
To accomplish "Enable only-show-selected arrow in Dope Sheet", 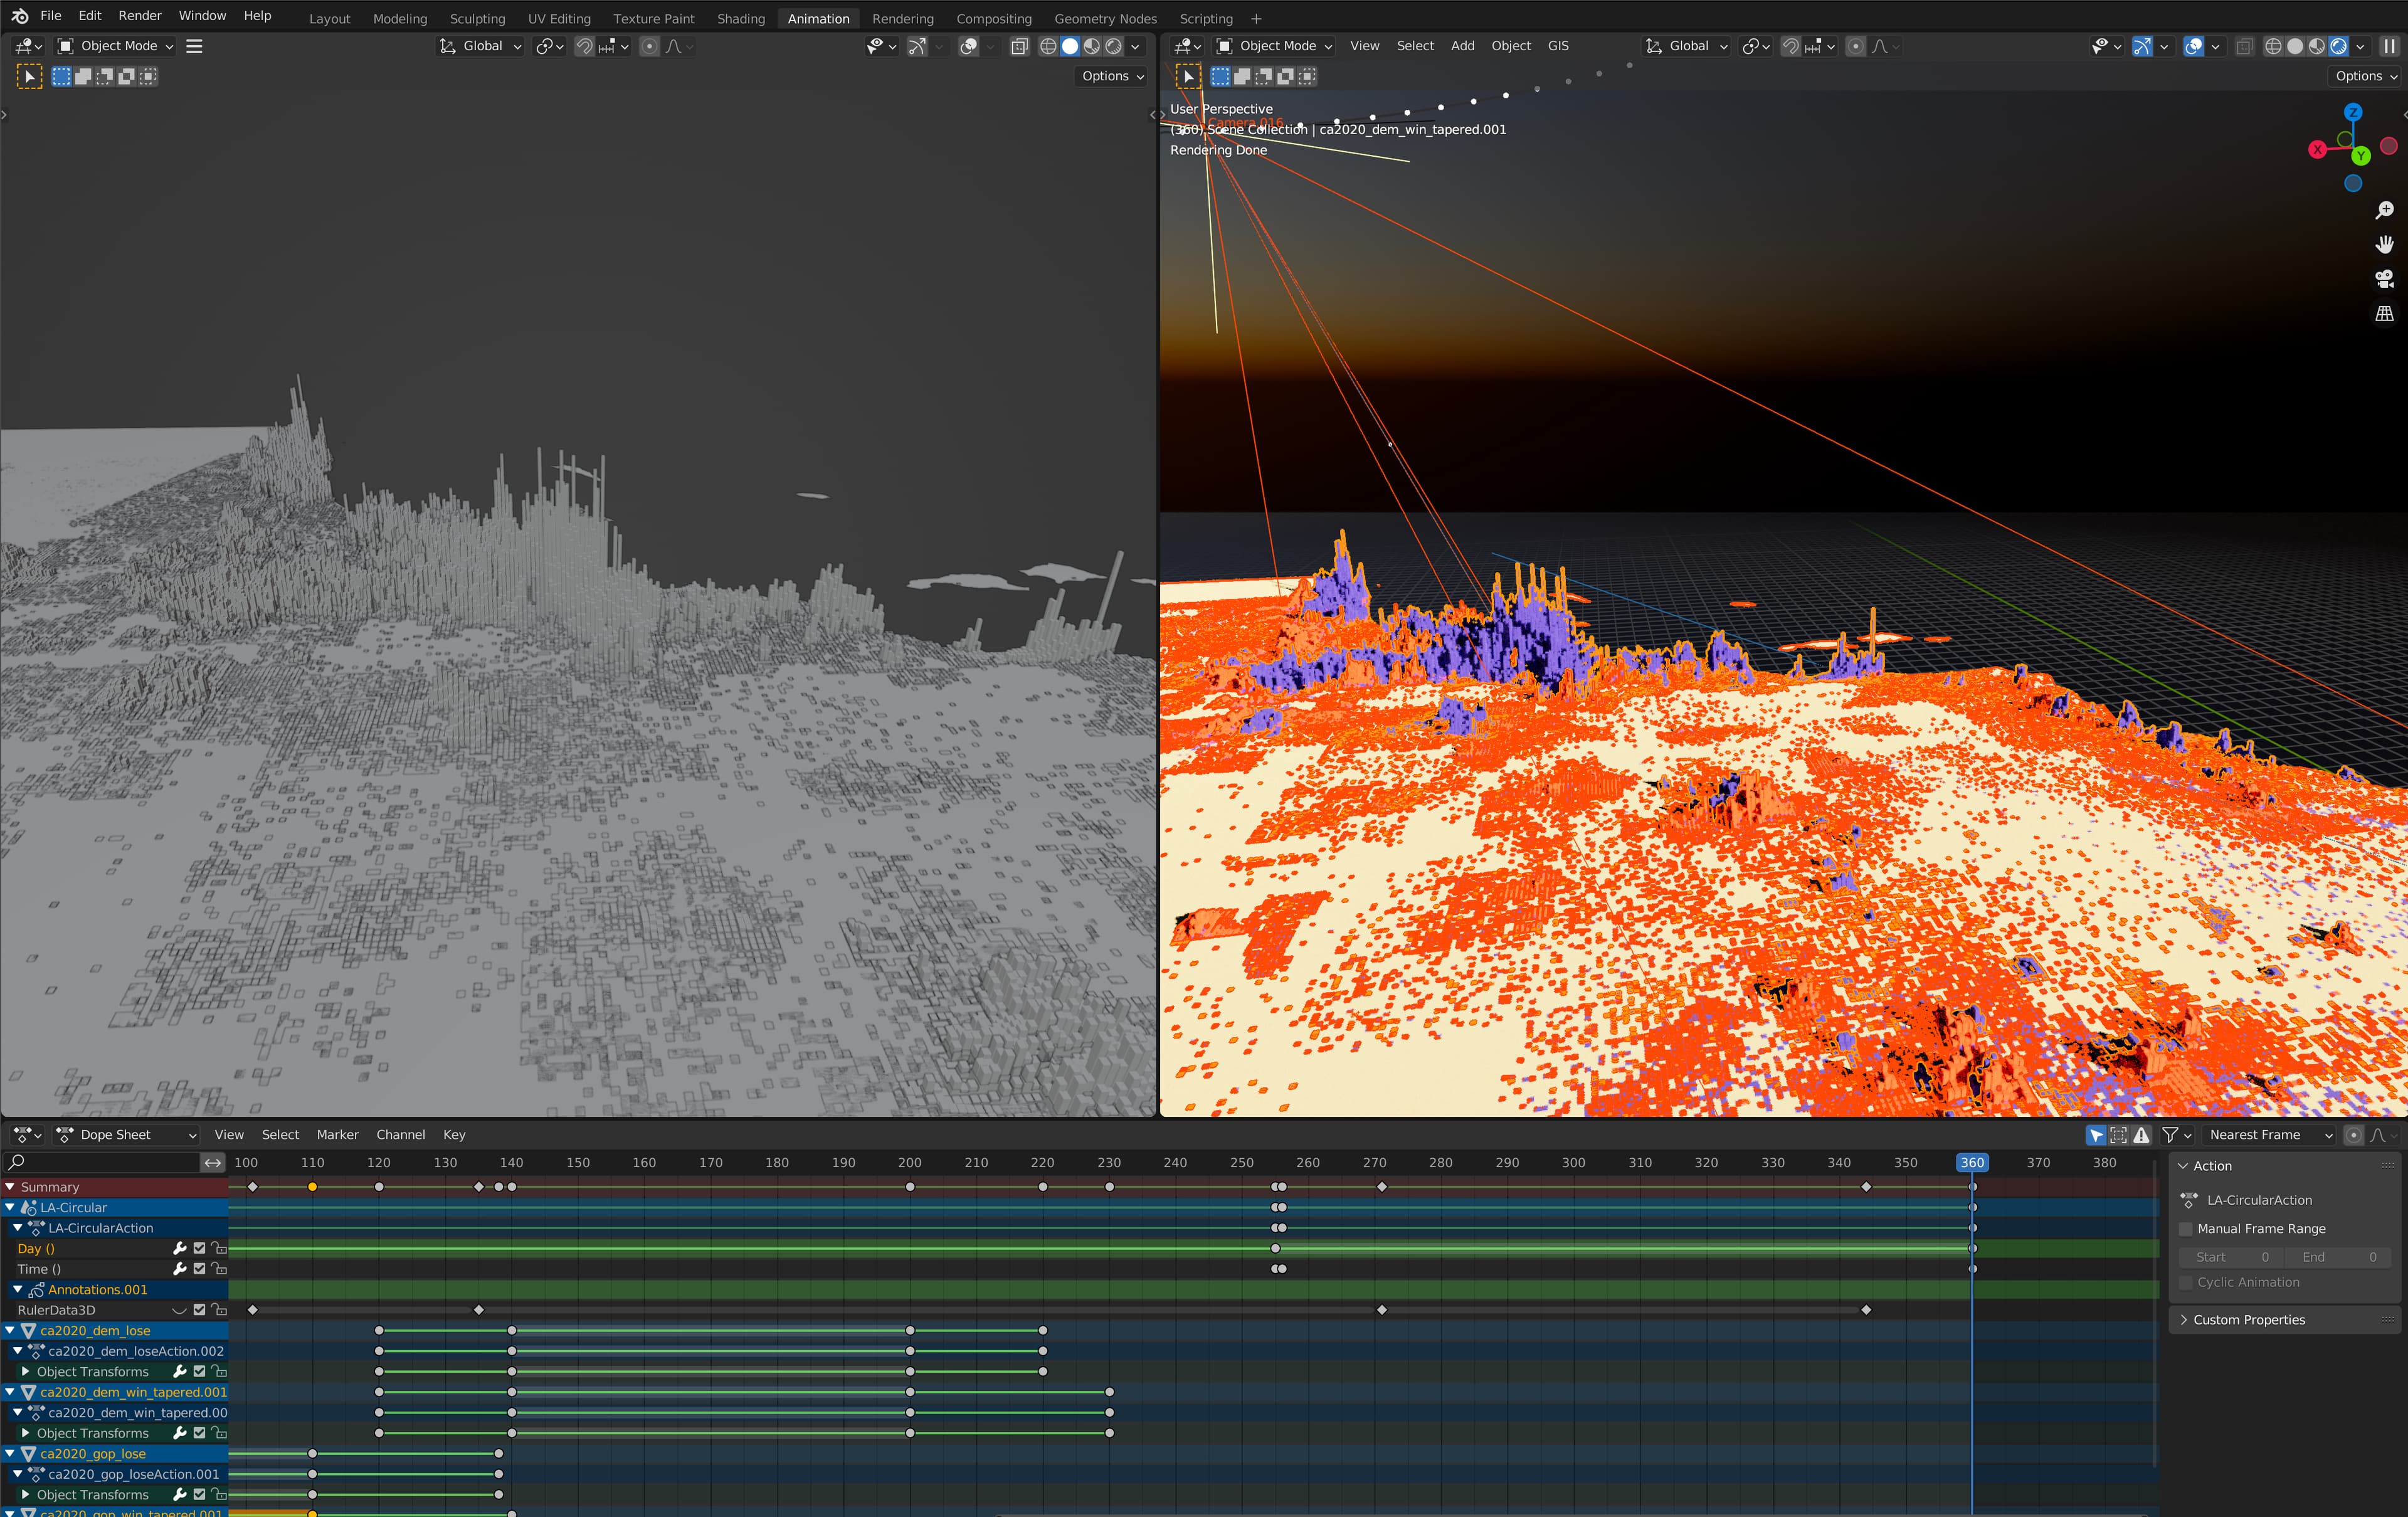I will (2097, 1135).
